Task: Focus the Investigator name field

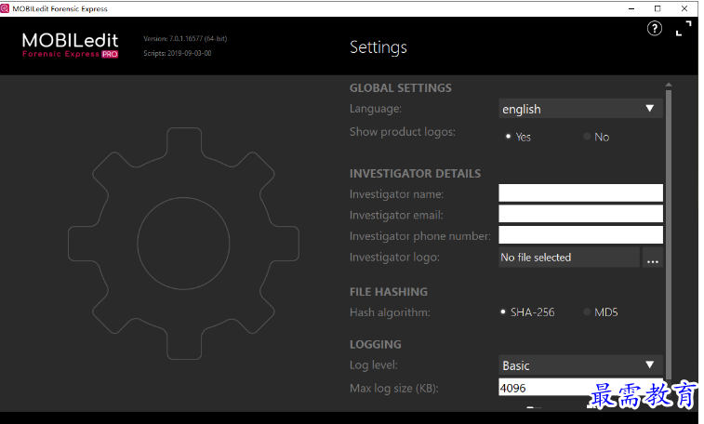Action: coord(580,192)
